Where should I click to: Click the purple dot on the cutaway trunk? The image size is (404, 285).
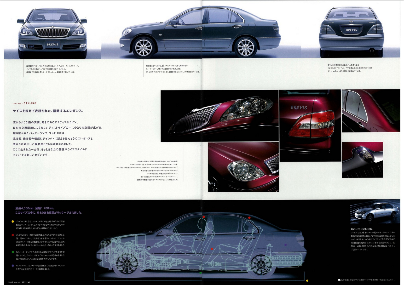click(x=285, y=245)
